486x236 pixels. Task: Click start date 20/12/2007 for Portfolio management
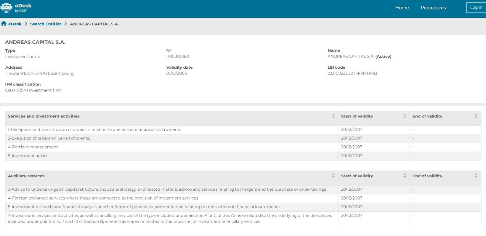(351, 147)
